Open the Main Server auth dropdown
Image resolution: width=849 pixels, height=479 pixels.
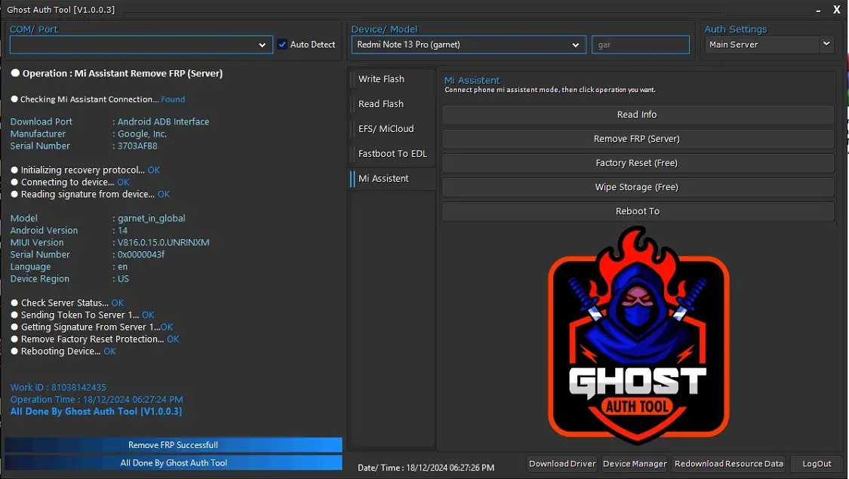coord(826,45)
